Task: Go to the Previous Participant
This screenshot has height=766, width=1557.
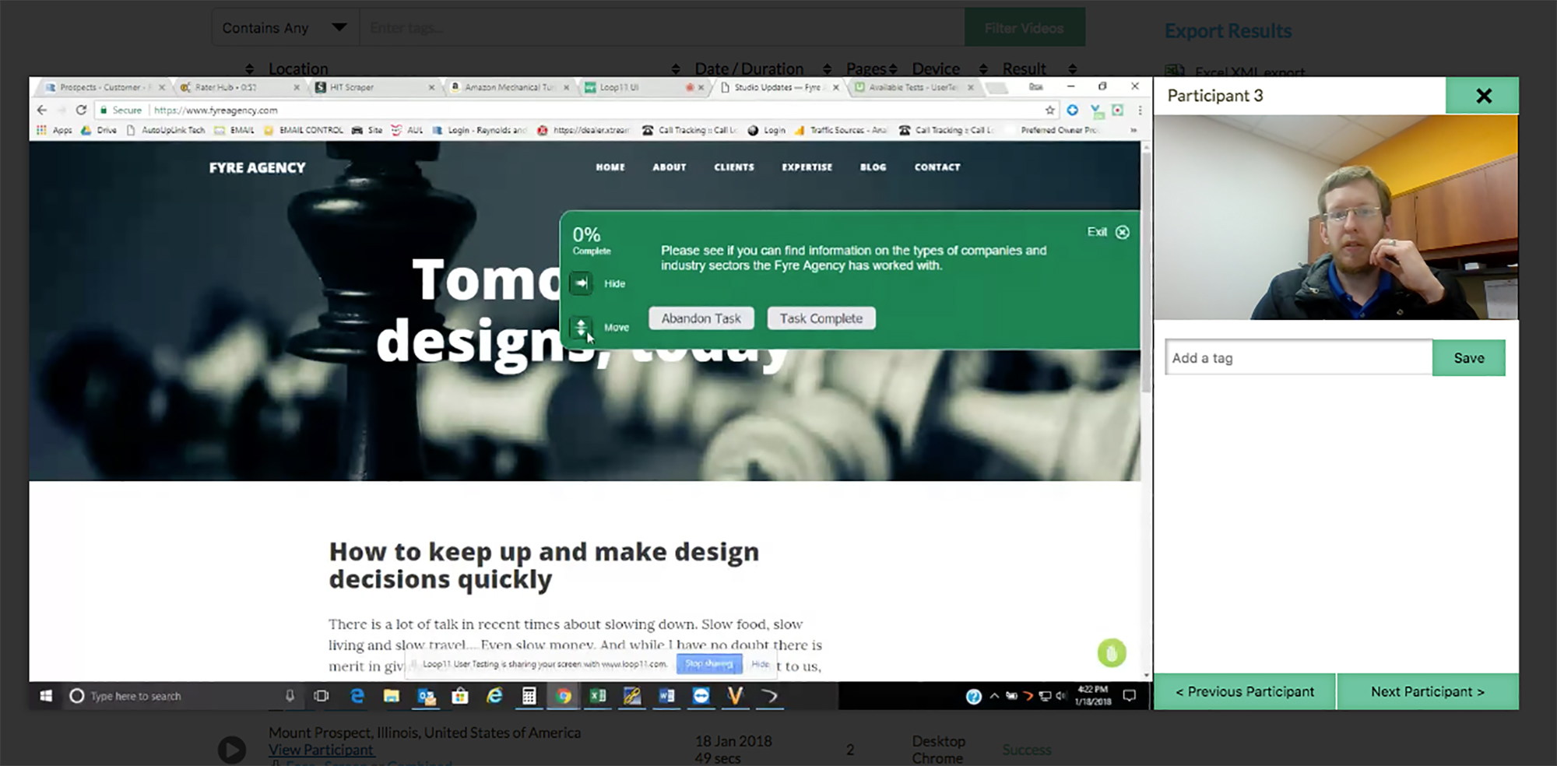Action: pos(1245,691)
